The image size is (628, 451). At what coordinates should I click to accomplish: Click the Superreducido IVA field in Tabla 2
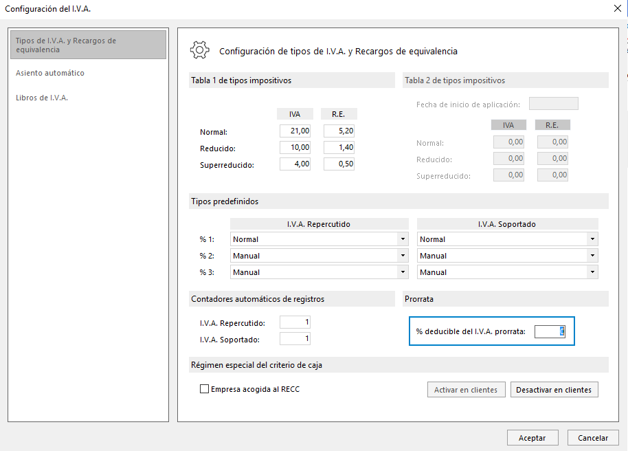pyautogui.click(x=508, y=175)
